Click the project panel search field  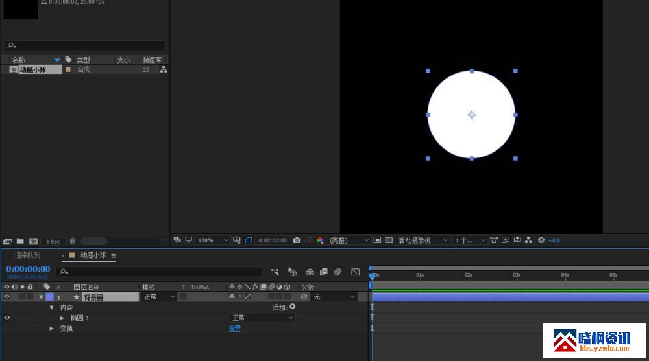[85, 45]
